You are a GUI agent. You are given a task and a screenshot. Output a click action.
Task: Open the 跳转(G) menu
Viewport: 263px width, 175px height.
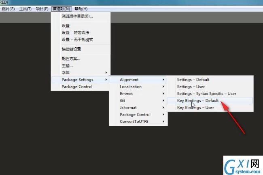tap(8, 9)
